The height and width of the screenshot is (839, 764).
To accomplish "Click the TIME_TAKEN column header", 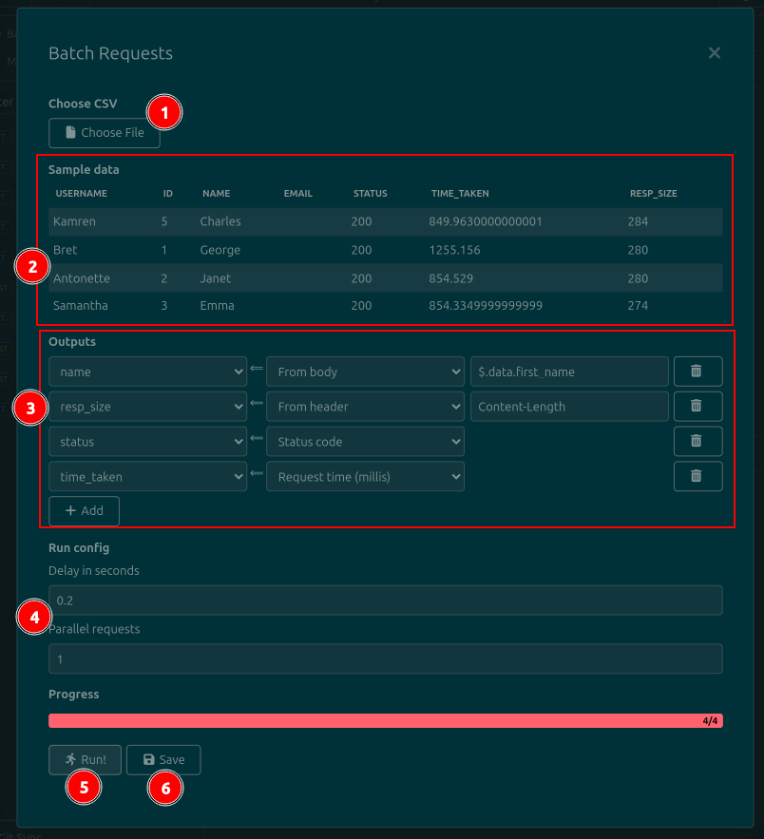I will pyautogui.click(x=460, y=194).
